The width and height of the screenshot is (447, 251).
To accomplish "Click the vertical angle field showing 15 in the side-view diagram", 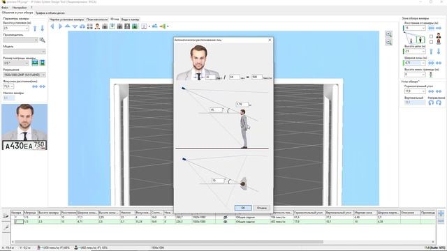I will 217,109.
